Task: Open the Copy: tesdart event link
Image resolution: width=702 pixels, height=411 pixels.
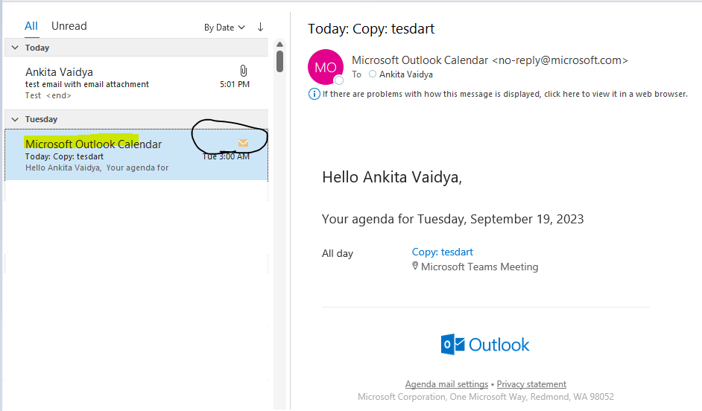Action: [442, 252]
